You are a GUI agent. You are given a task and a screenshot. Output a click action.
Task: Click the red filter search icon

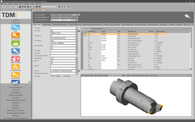59,7
